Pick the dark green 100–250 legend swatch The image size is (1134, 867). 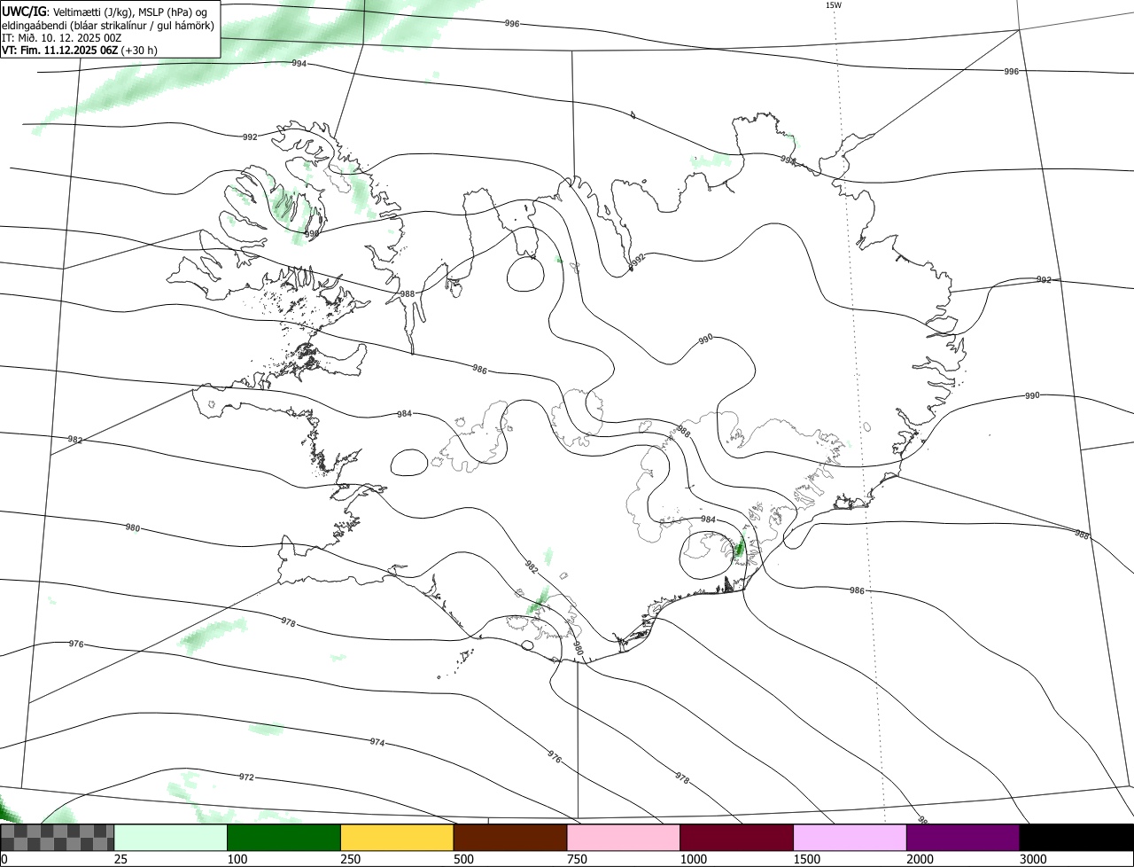[284, 838]
